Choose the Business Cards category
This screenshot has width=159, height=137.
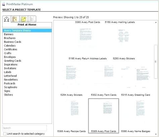point(12,42)
